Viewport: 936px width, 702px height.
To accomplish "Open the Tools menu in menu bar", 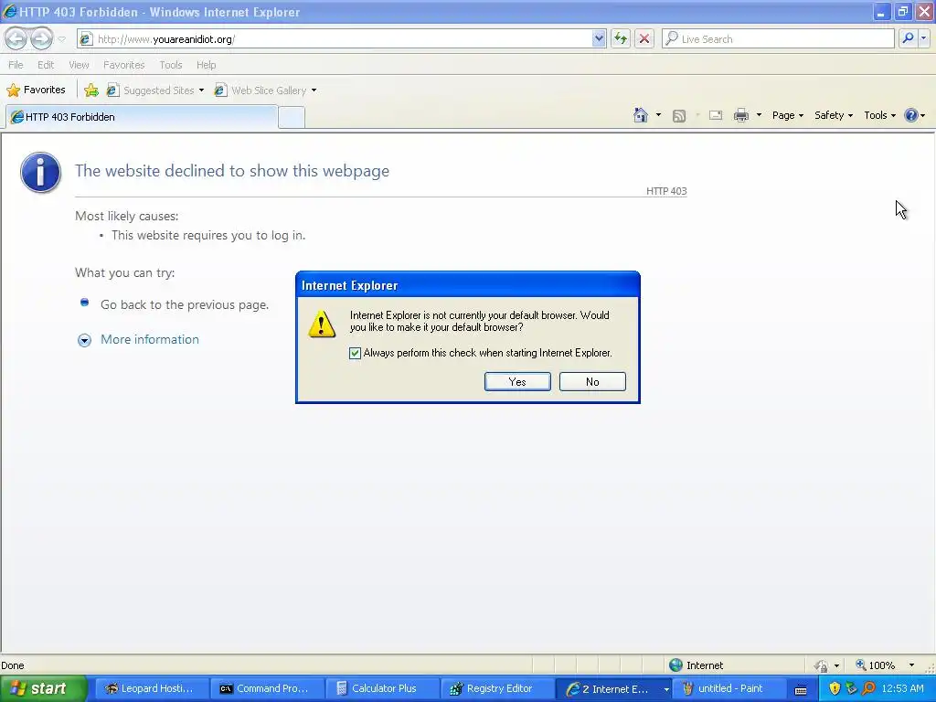I will [x=170, y=65].
